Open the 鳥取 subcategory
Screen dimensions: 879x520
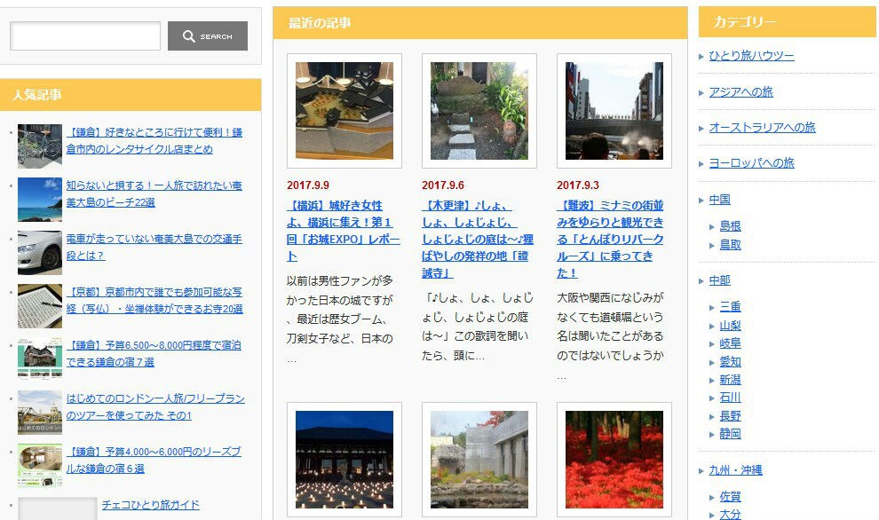pyautogui.click(x=730, y=245)
